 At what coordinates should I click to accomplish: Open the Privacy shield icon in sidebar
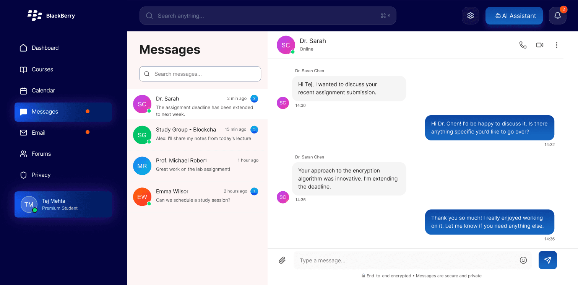24,175
